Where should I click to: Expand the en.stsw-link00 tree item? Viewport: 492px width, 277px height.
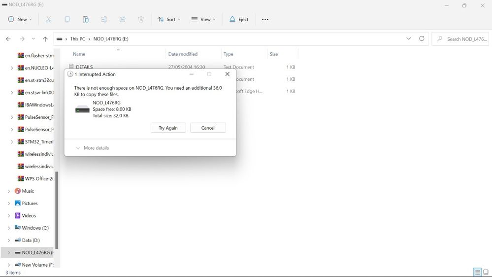[x=12, y=92]
